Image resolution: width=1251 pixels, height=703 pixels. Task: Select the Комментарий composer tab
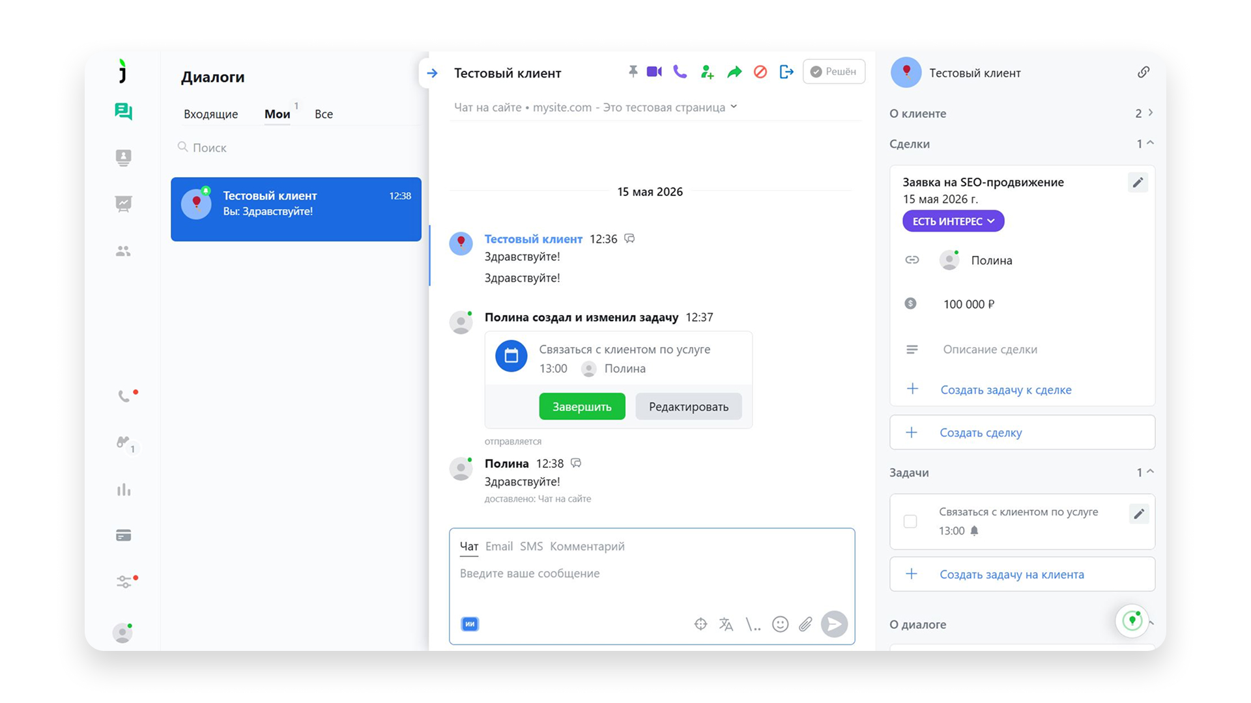pos(587,546)
